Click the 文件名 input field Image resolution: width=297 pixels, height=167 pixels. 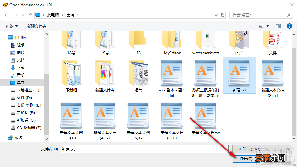click(144, 149)
